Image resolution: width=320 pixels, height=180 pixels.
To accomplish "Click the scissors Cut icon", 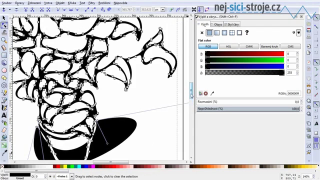I will 309,85.
